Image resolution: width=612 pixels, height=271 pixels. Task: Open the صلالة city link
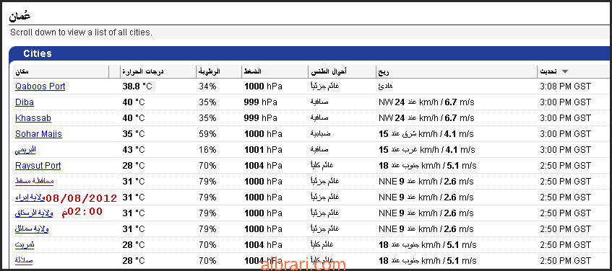(x=24, y=260)
